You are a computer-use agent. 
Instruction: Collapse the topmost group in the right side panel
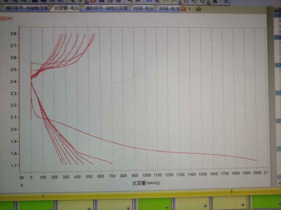pos(277,15)
